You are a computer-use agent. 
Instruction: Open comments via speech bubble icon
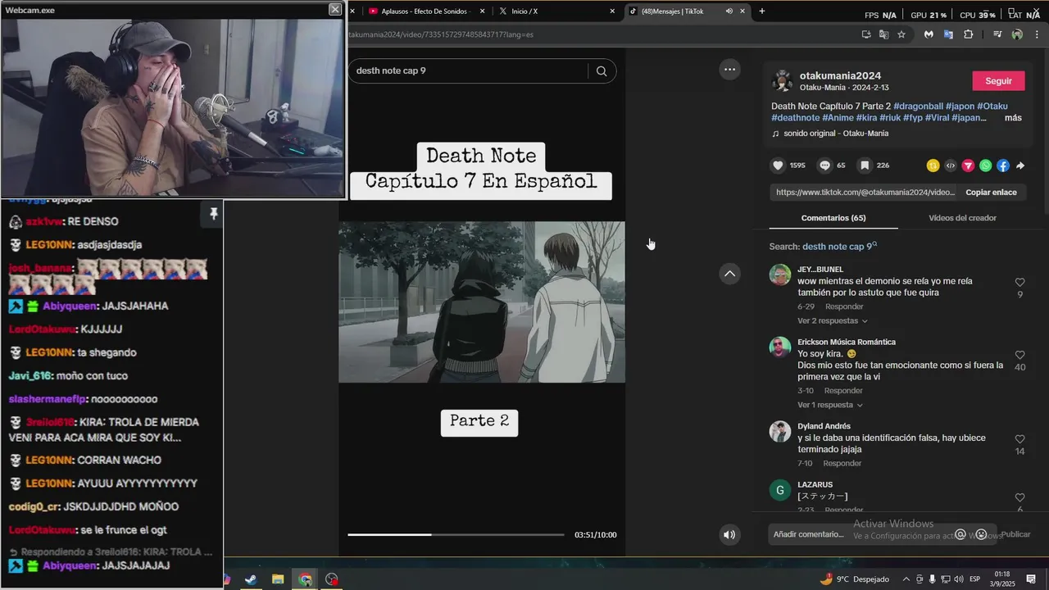[824, 166]
